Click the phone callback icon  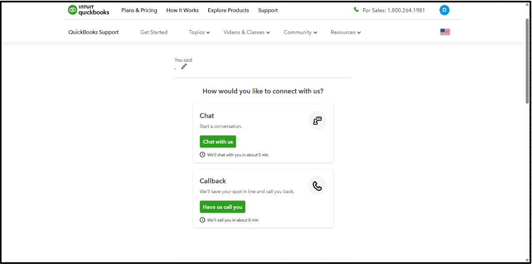(317, 186)
